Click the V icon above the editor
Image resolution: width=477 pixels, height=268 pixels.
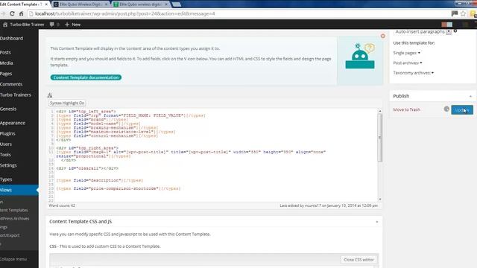click(50, 95)
